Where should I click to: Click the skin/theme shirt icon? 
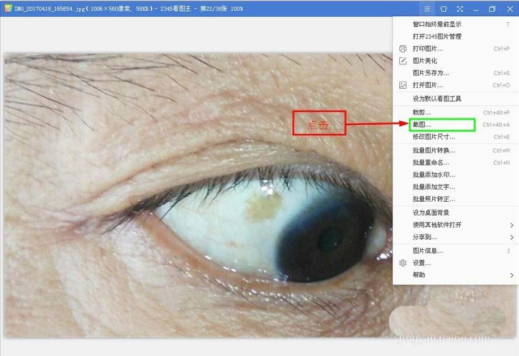tap(442, 8)
